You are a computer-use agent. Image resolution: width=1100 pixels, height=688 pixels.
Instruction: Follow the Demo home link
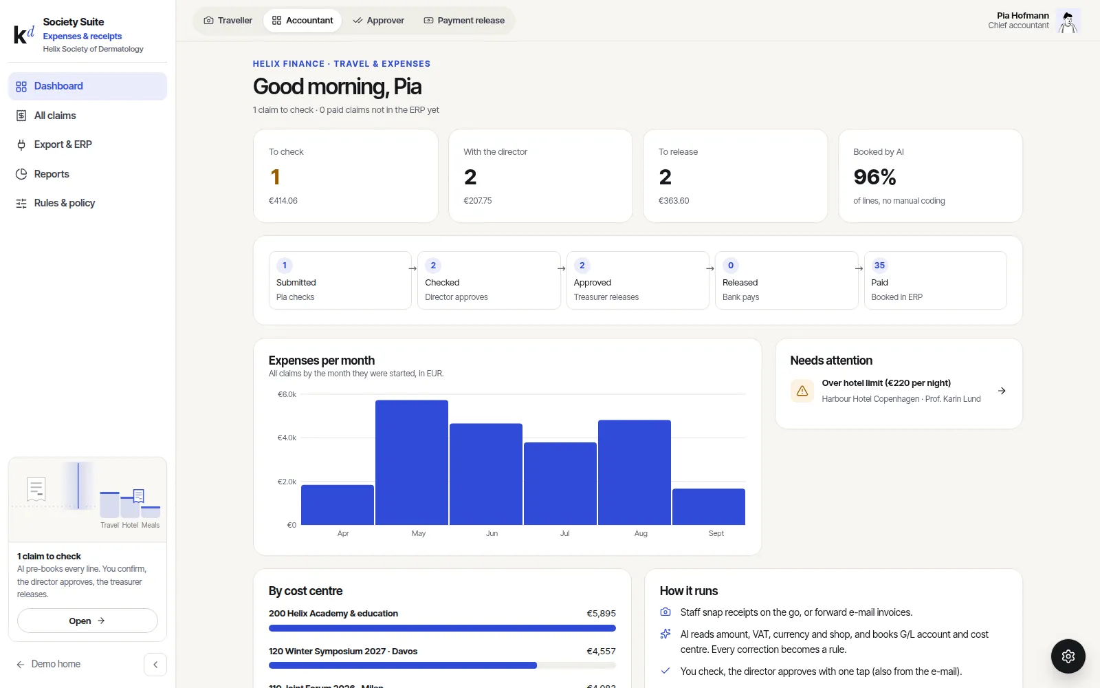click(x=48, y=664)
